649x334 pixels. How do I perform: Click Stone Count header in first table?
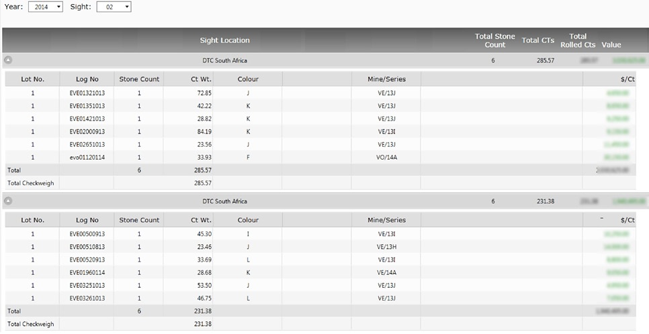[139, 79]
